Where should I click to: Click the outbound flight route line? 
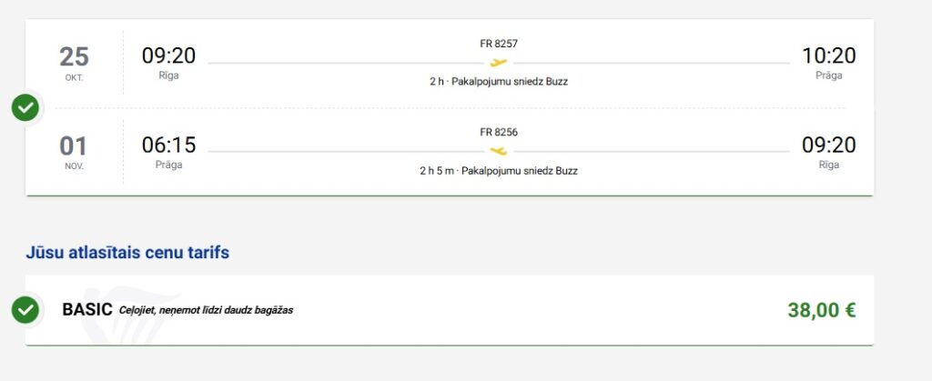(x=346, y=63)
